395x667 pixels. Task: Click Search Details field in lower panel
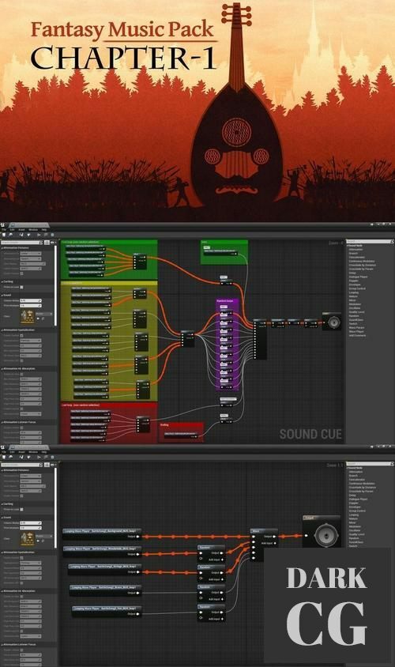click(22, 465)
